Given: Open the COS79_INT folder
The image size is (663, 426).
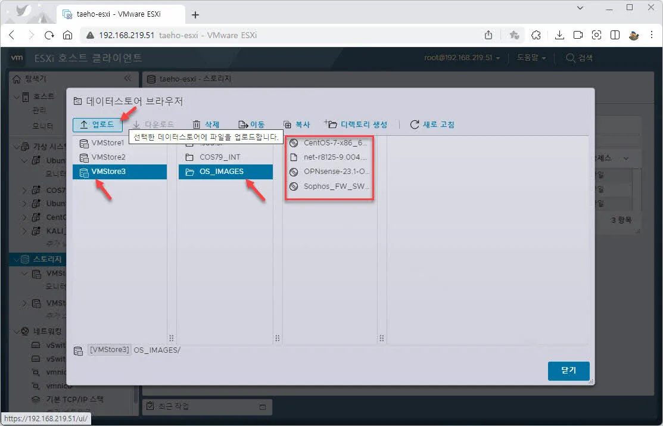Looking at the screenshot, I should coord(219,157).
